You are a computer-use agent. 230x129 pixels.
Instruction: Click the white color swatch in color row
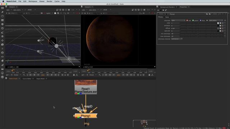coord(218,23)
